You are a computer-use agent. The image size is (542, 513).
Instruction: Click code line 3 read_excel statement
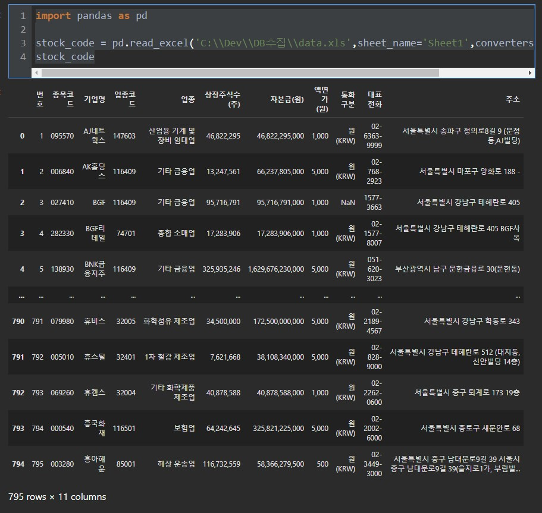click(285, 43)
